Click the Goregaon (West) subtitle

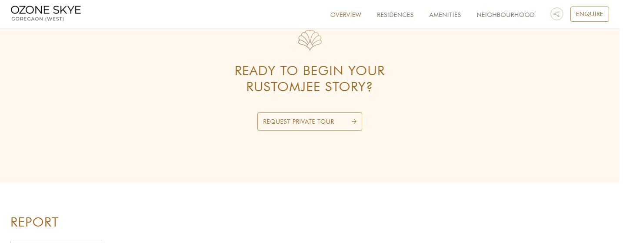[x=38, y=19]
